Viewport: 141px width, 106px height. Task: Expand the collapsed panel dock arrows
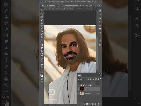101,8
